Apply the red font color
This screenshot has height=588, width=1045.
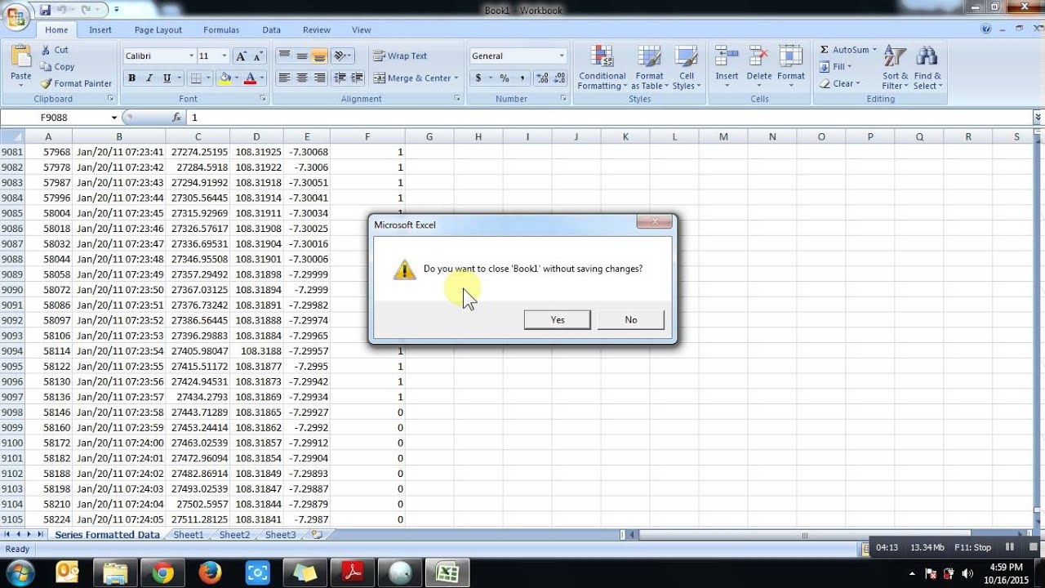click(x=250, y=78)
